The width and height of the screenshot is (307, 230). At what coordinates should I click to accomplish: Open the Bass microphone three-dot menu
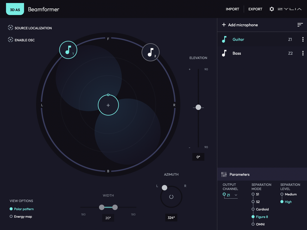point(303,53)
